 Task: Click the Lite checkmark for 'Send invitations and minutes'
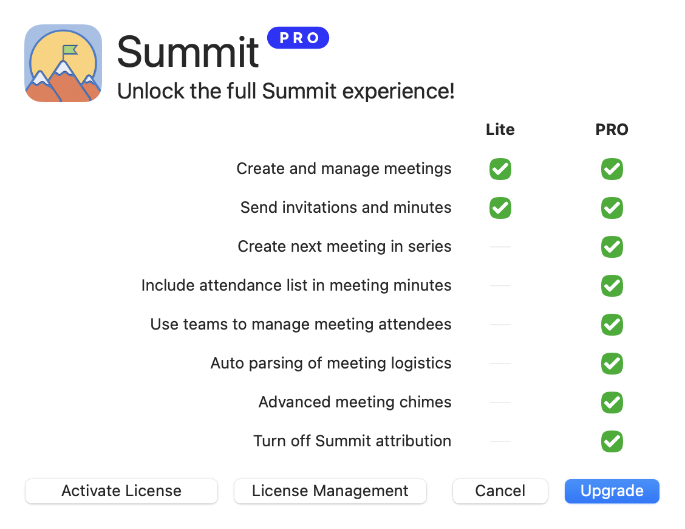click(500, 208)
